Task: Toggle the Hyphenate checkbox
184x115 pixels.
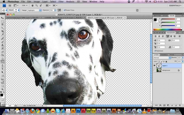Action: point(155,51)
